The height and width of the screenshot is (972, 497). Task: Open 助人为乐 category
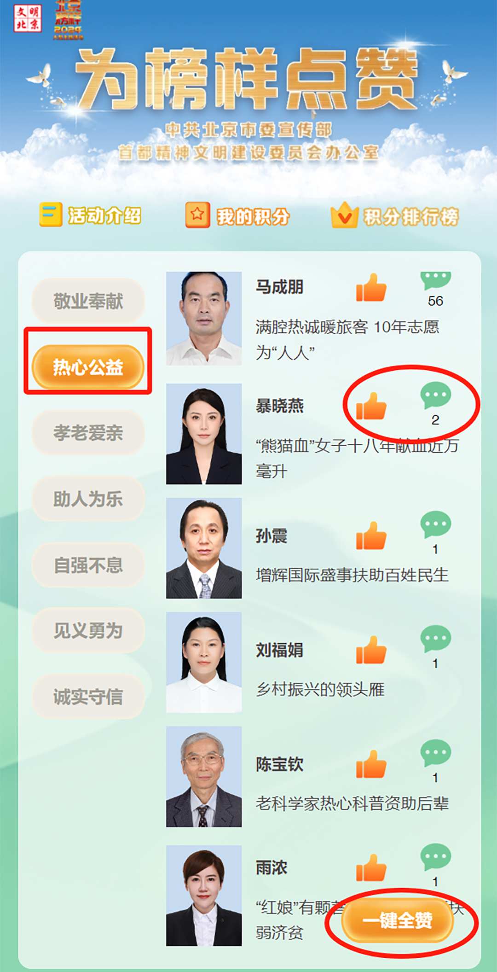pyautogui.click(x=88, y=499)
